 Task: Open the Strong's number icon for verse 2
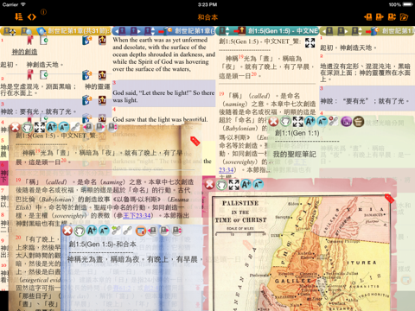tap(102, 75)
